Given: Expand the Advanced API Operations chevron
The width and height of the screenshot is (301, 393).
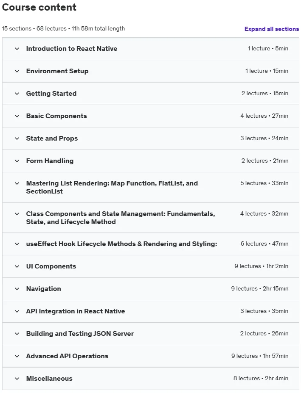Looking at the screenshot, I should click(17, 356).
